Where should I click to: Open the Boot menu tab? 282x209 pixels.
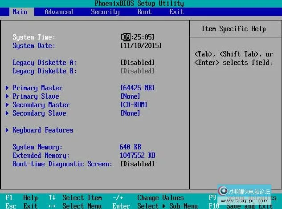pyautogui.click(x=144, y=12)
